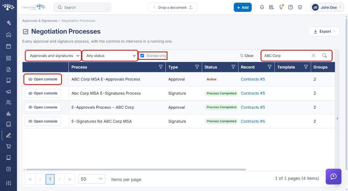Click Drop a document upload area
Image resolution: width=348 pixels, height=191 pixels.
click(x=172, y=7)
